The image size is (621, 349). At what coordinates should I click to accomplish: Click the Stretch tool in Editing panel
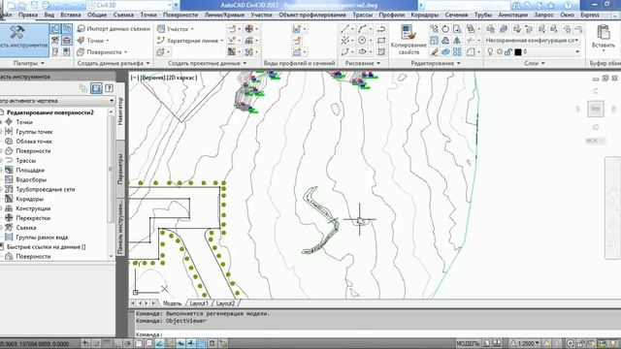click(x=457, y=29)
